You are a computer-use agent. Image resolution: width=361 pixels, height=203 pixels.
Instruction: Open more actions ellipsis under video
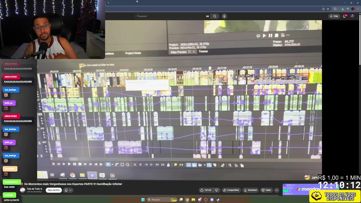point(277,190)
